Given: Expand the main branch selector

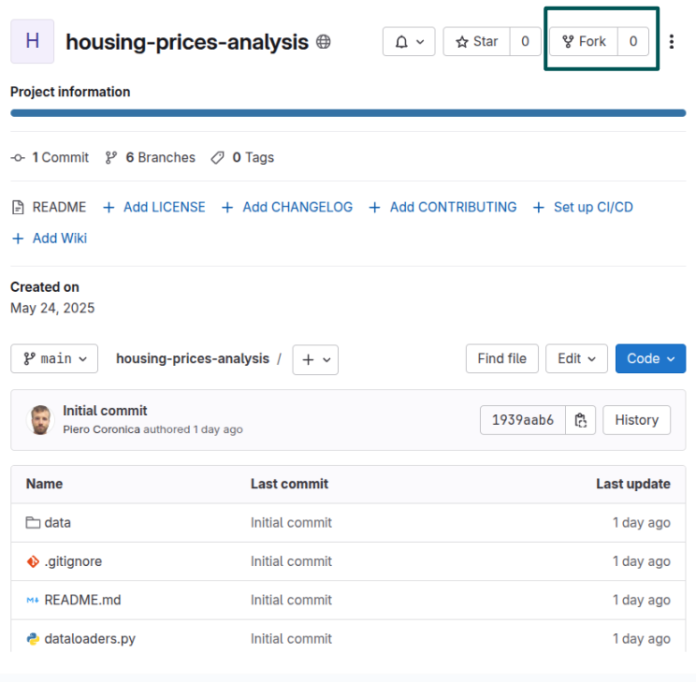Looking at the screenshot, I should point(54,358).
